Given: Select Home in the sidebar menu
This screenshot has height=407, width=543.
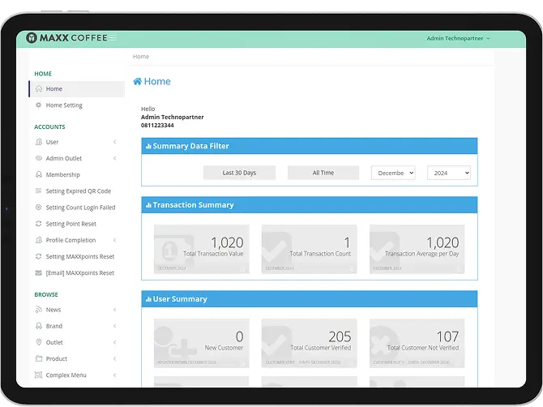Looking at the screenshot, I should [x=53, y=89].
